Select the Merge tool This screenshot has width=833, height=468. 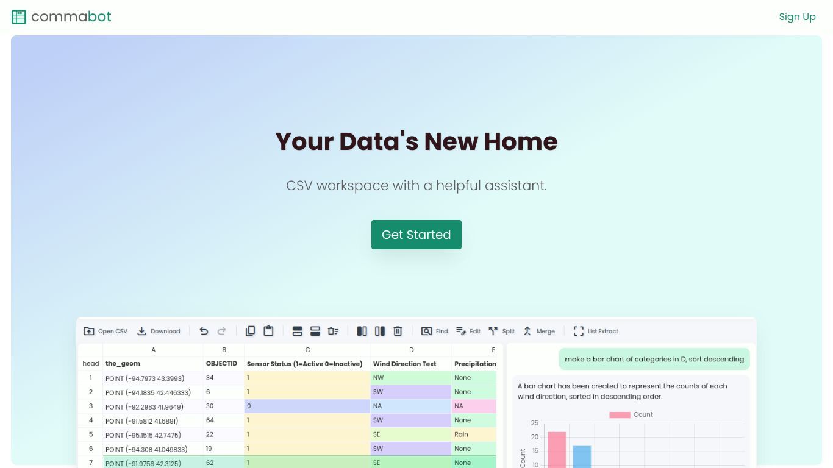539,331
